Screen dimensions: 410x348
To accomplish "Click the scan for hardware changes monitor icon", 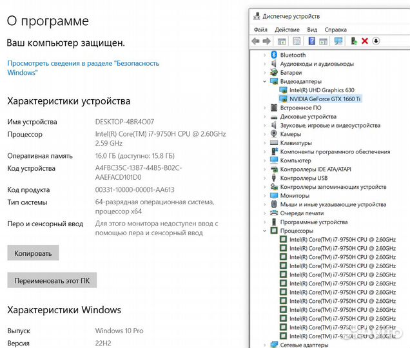I will click(x=338, y=41).
